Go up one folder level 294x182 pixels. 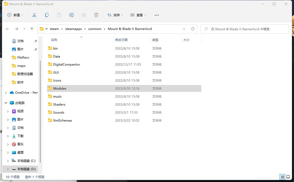(x=32, y=29)
